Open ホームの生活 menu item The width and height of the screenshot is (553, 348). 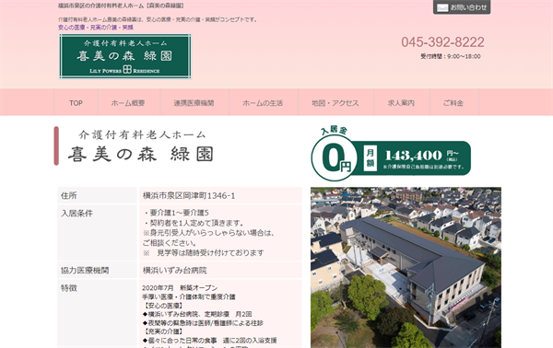(263, 103)
